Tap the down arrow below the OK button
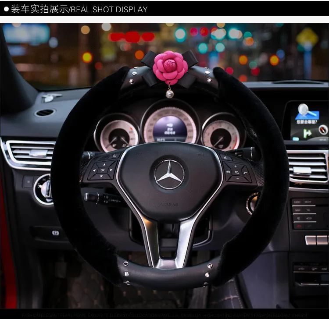Image resolution: width=329 pixels, height=319 pixels. click(102, 176)
